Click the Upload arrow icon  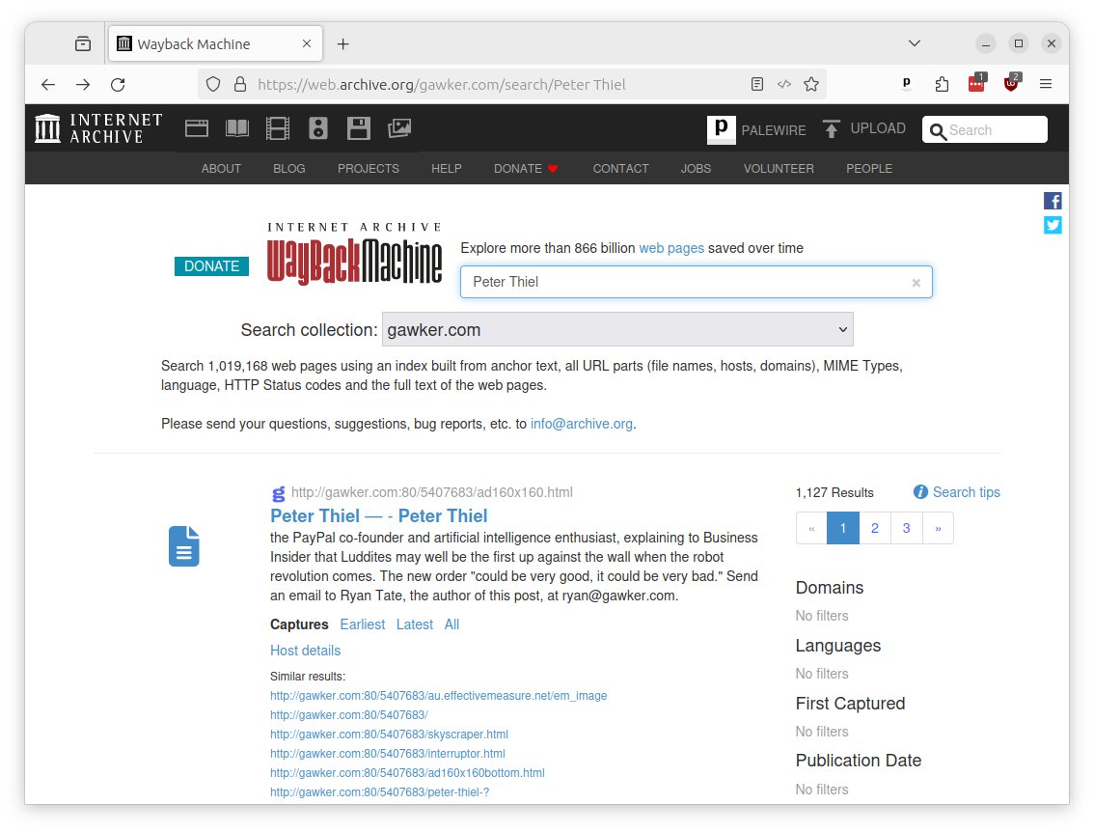click(x=831, y=129)
